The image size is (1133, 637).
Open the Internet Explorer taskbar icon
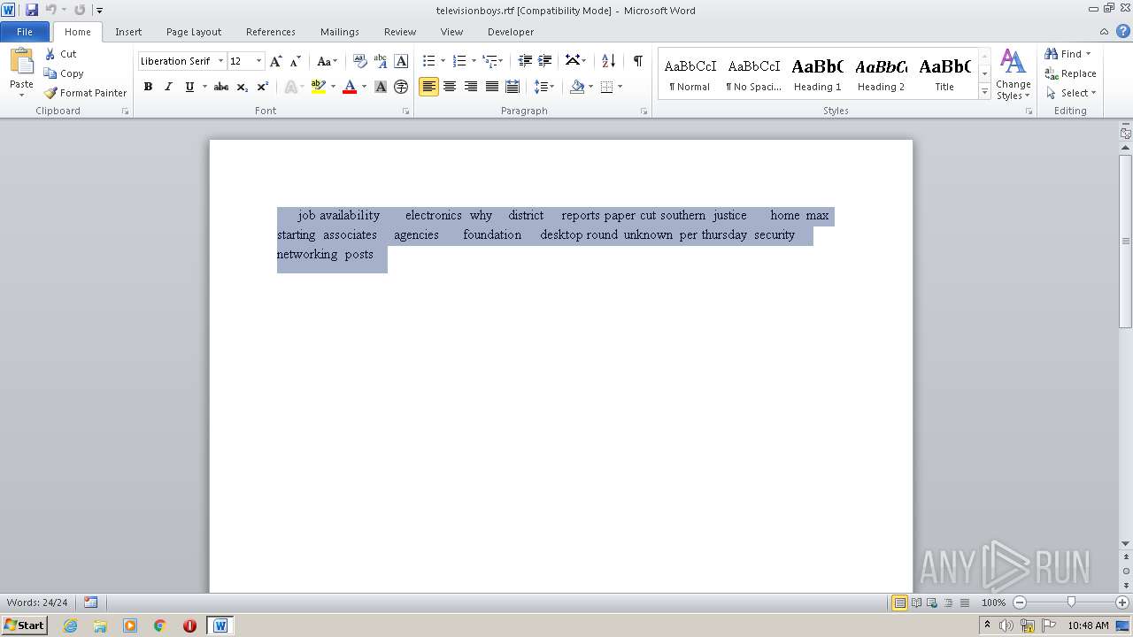tap(70, 625)
